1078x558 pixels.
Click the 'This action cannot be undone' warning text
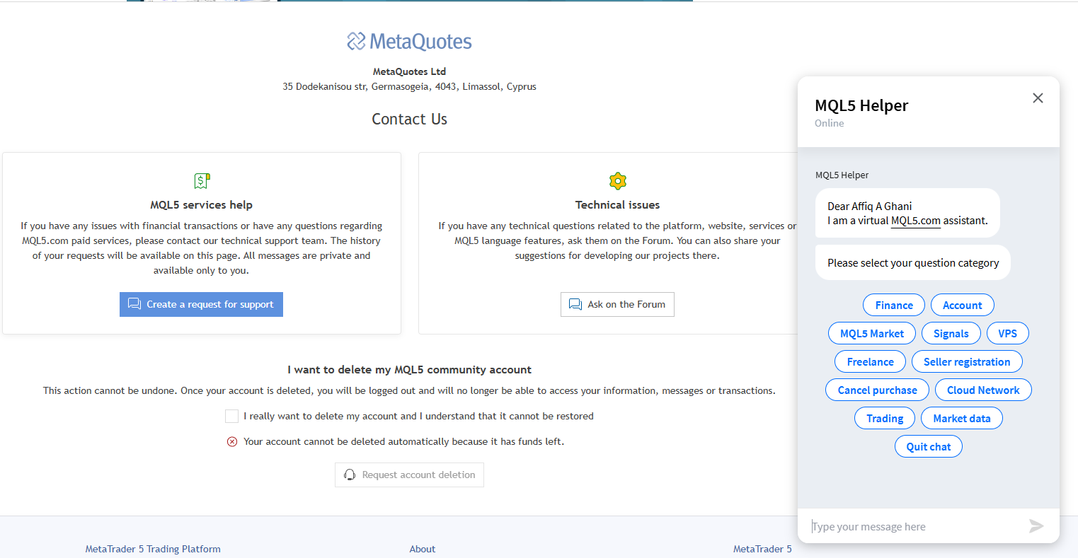(x=409, y=390)
